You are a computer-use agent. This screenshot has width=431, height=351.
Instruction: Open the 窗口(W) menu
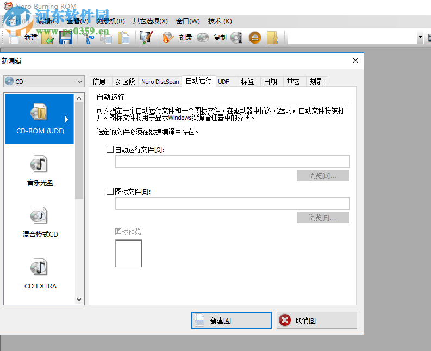click(x=188, y=21)
